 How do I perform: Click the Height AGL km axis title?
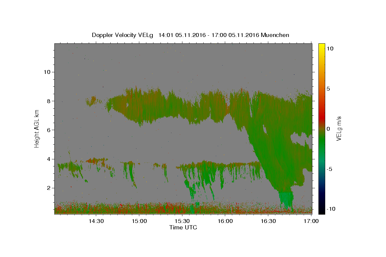coord(37,128)
